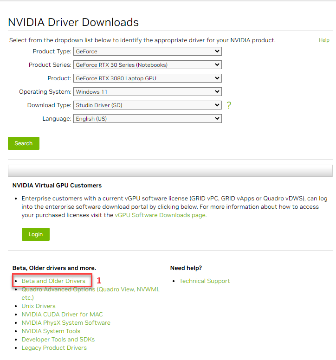This screenshot has width=336, height=360.
Task: Go to Unix Drivers link
Action: point(39,306)
